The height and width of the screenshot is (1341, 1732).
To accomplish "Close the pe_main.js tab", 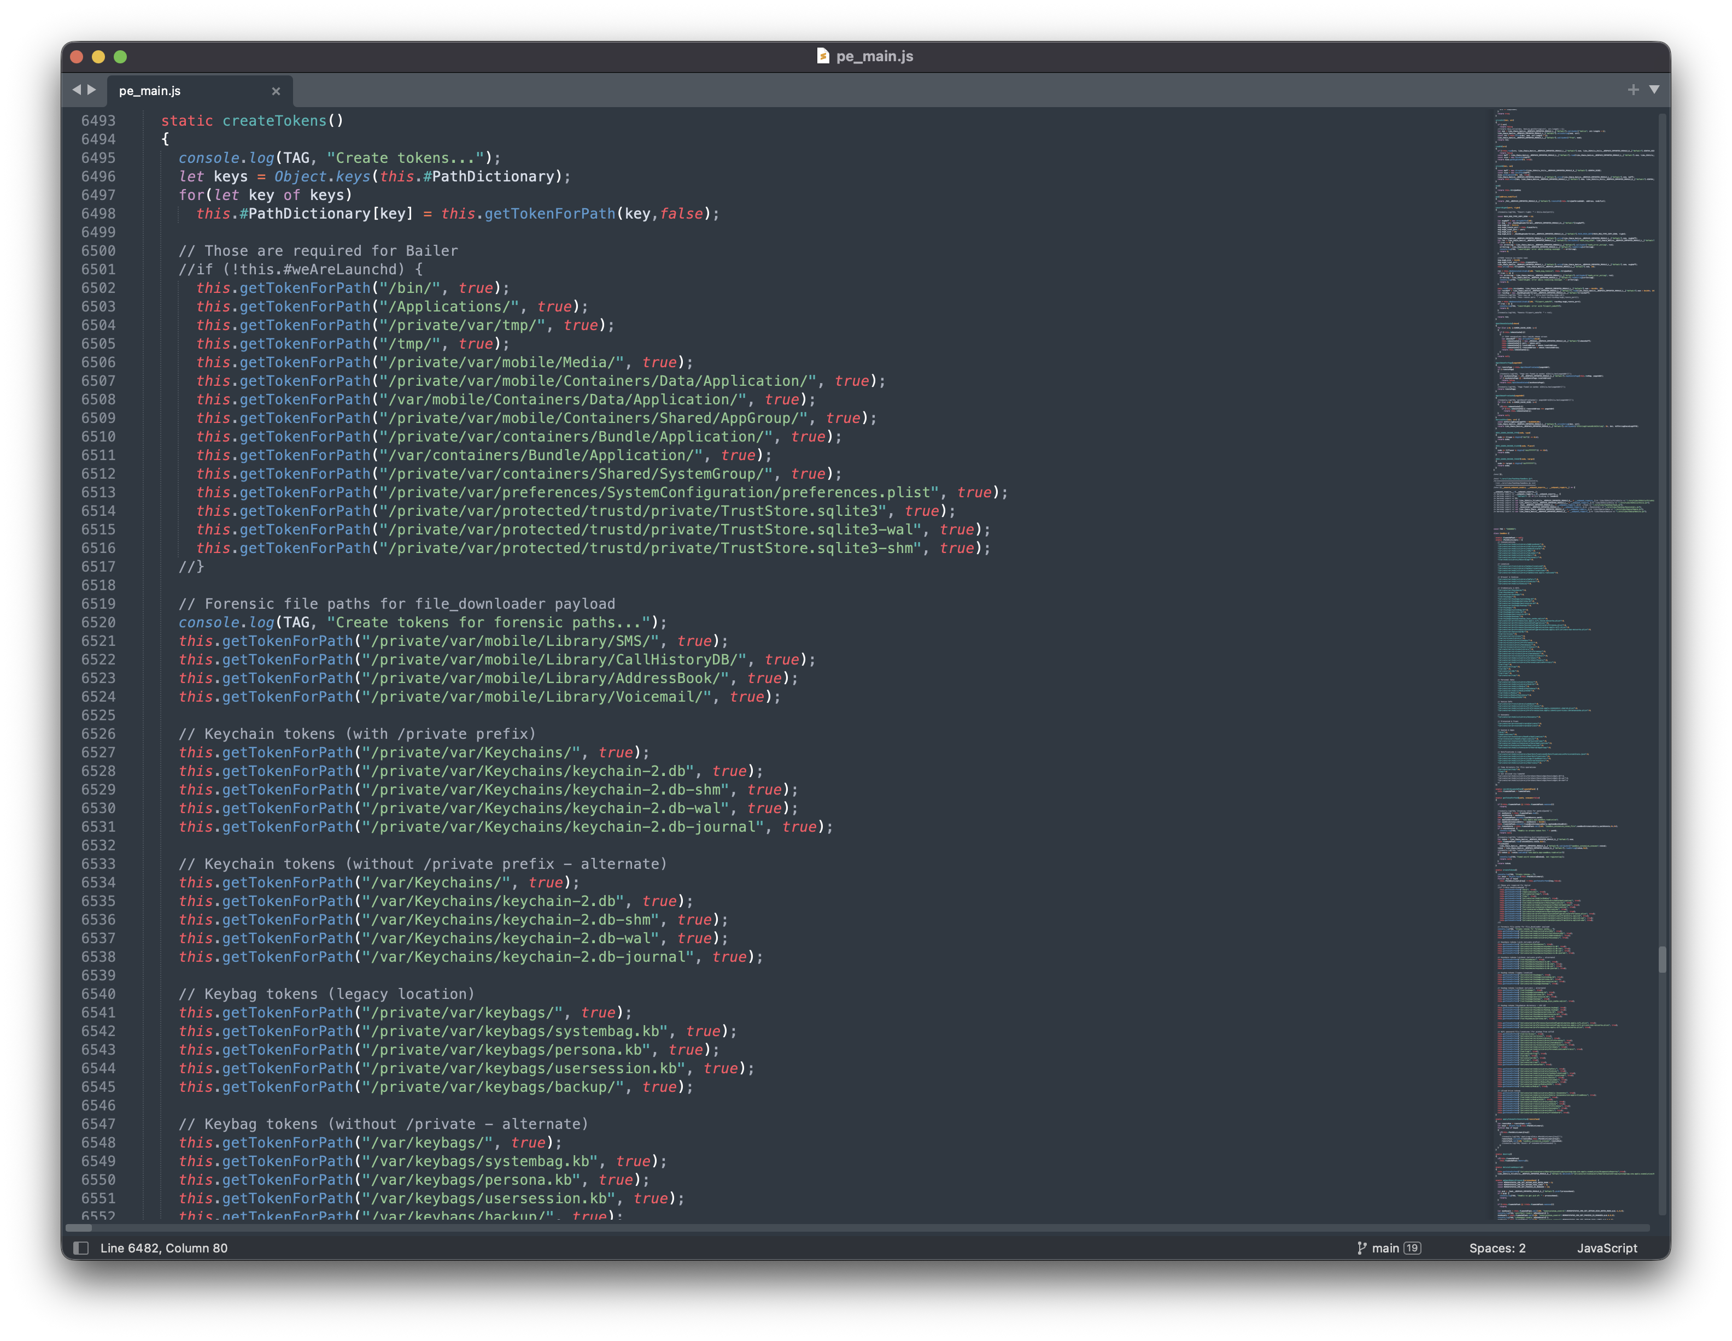I will [276, 91].
